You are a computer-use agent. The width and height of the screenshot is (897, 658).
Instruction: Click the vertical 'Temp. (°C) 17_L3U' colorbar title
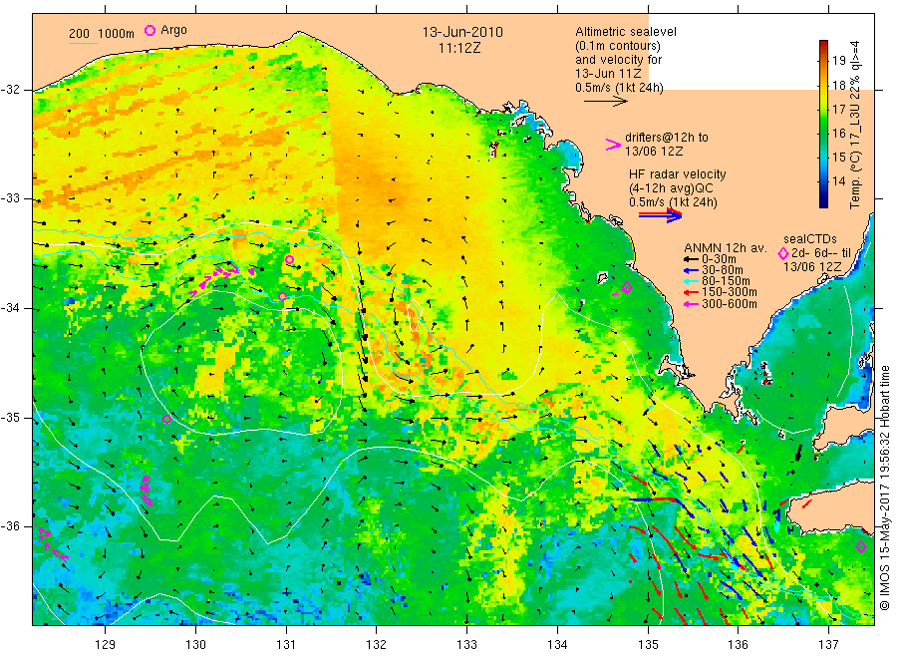tap(856, 125)
